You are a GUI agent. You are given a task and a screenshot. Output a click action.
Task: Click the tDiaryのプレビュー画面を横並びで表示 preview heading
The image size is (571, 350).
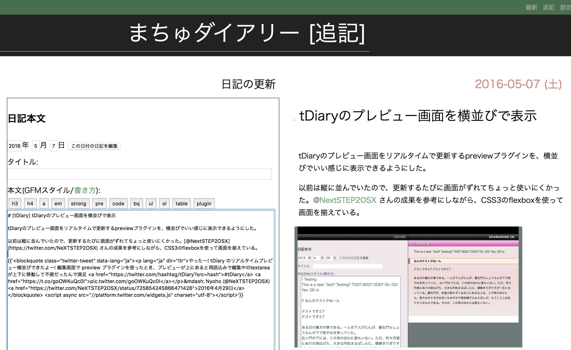tap(418, 116)
